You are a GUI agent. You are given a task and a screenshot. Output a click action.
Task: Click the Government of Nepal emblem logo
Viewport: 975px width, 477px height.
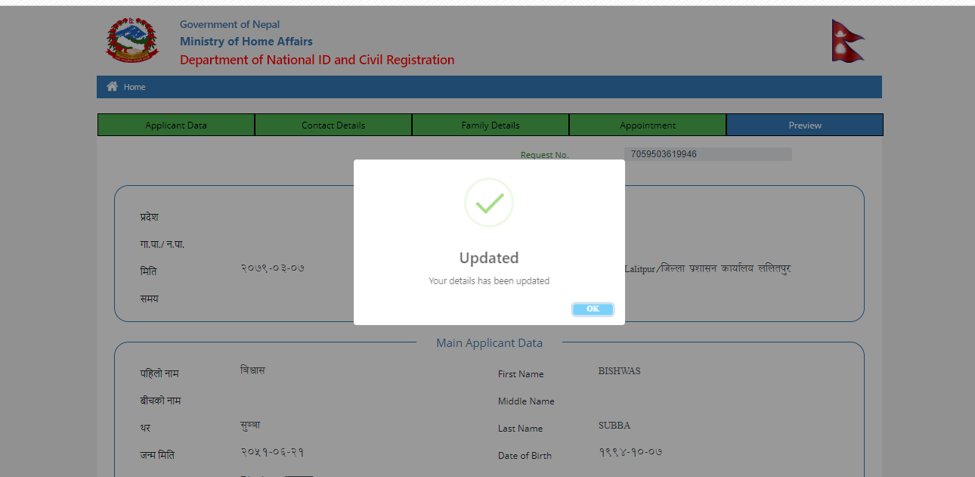[x=132, y=40]
